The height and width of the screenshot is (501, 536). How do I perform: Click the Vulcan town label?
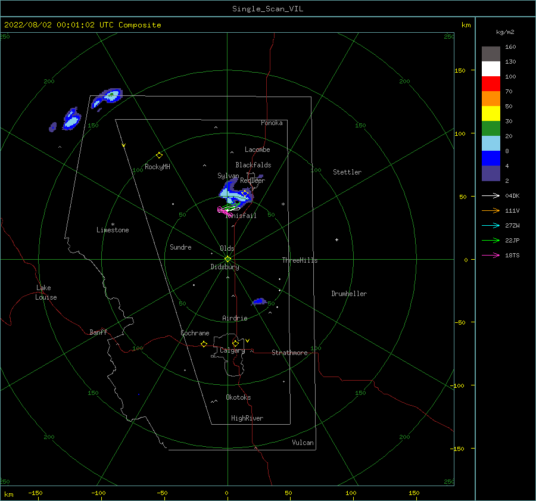[303, 443]
